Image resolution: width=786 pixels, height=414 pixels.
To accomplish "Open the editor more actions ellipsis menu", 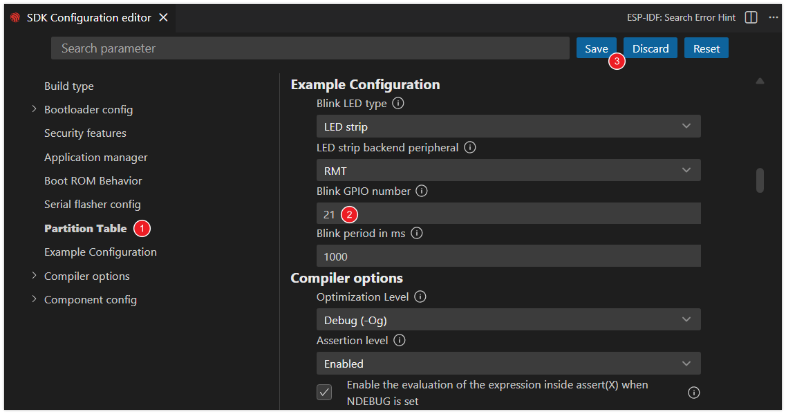I will pyautogui.click(x=774, y=17).
